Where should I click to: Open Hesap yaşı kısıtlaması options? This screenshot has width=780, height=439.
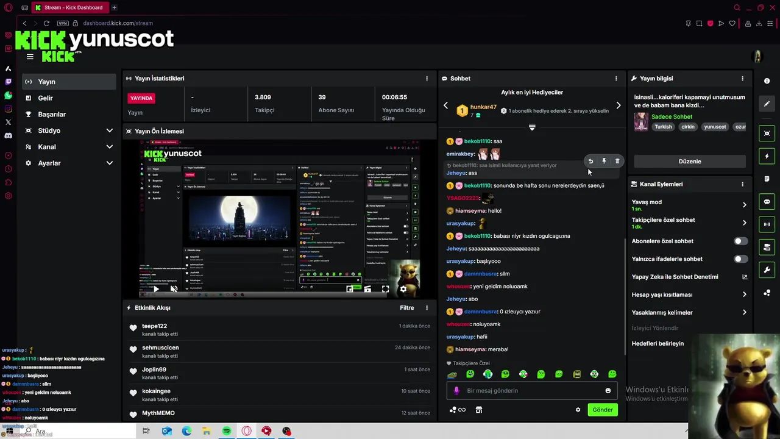pyautogui.click(x=744, y=294)
